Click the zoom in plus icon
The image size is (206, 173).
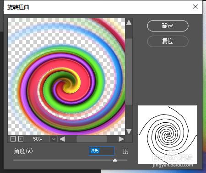[x=21, y=139]
